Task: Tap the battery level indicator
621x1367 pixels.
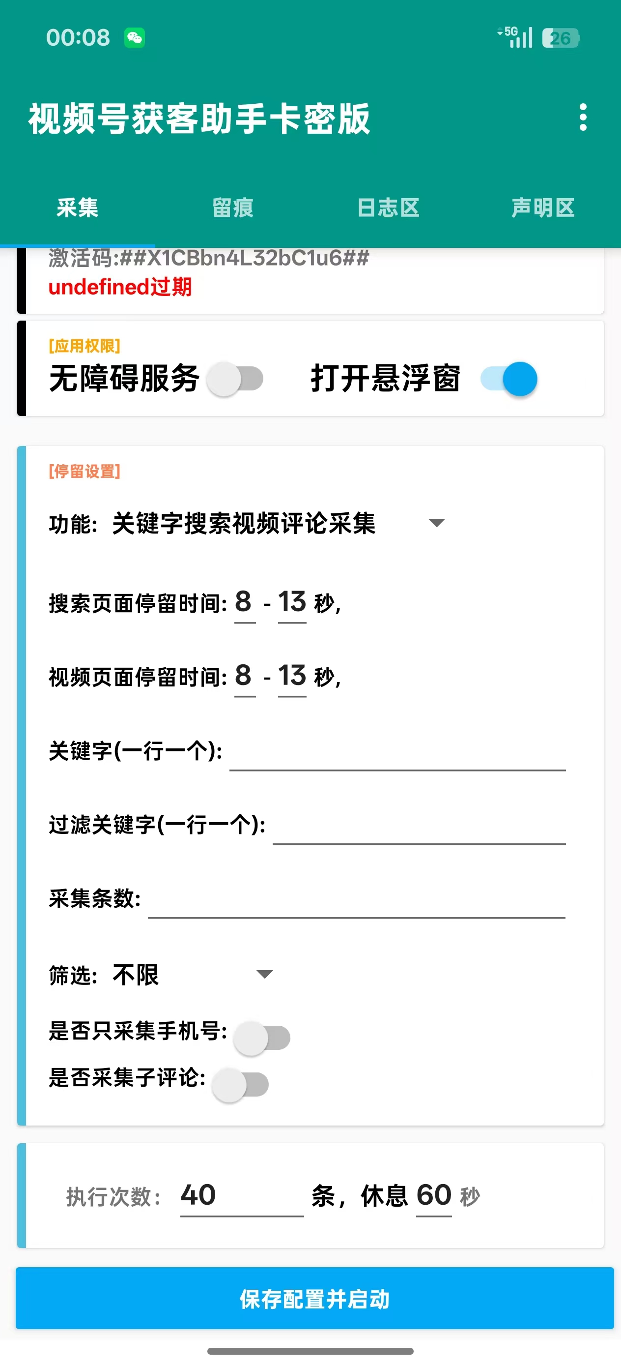Action: point(561,38)
